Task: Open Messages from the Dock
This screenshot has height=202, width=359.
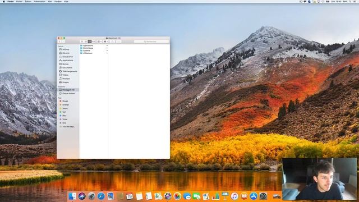Action: pyautogui.click(x=187, y=196)
